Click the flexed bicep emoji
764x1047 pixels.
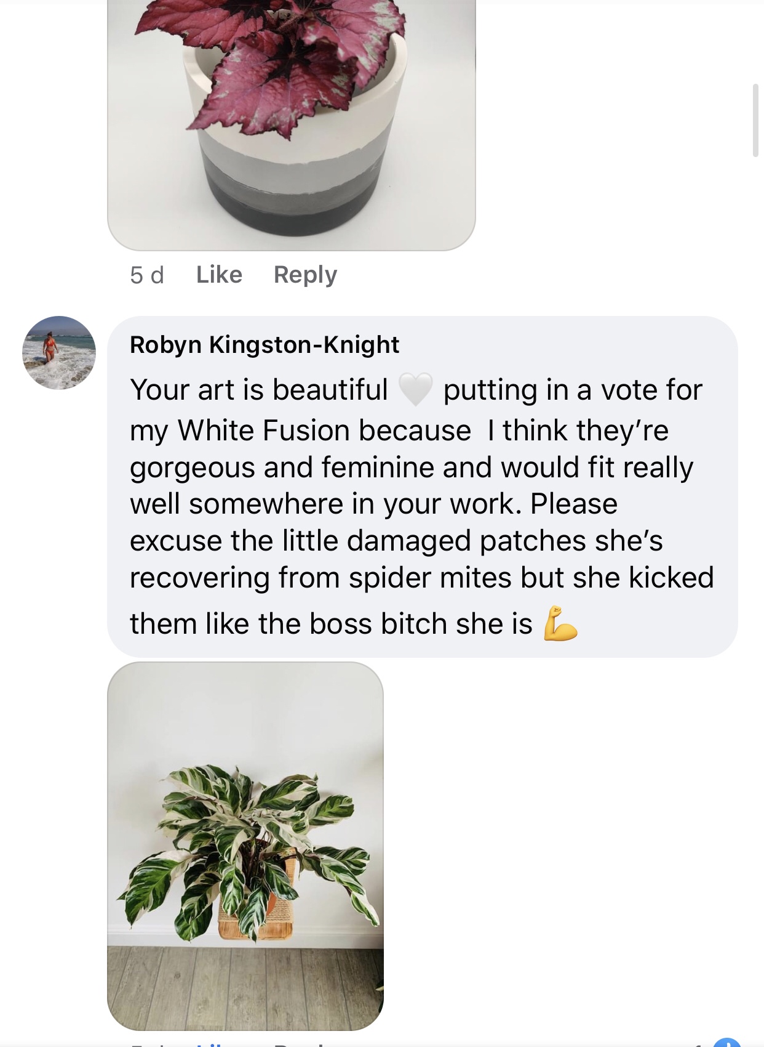(560, 624)
